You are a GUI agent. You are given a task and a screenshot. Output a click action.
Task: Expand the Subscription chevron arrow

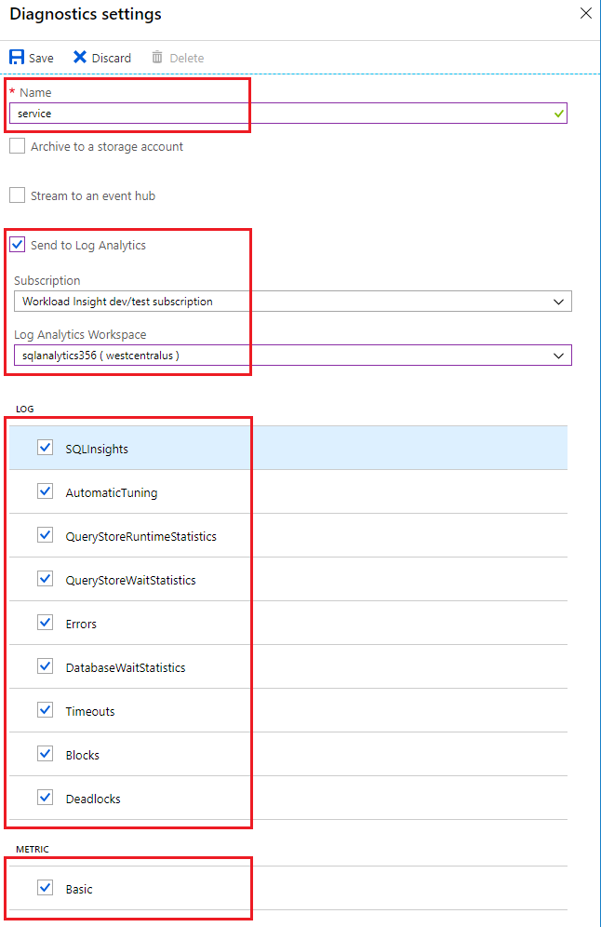click(557, 301)
